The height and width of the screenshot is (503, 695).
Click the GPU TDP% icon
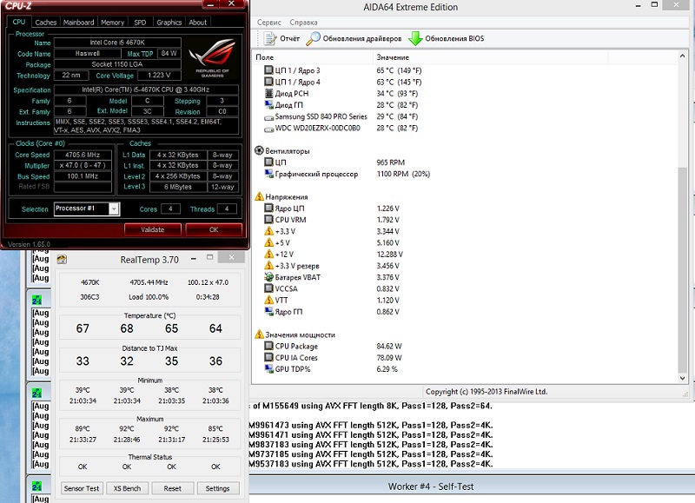(x=268, y=368)
